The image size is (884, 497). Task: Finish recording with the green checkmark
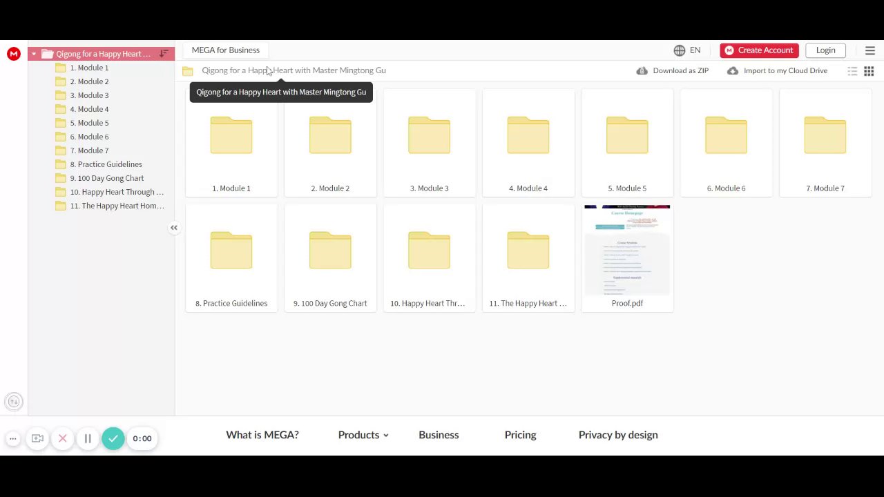point(113,438)
